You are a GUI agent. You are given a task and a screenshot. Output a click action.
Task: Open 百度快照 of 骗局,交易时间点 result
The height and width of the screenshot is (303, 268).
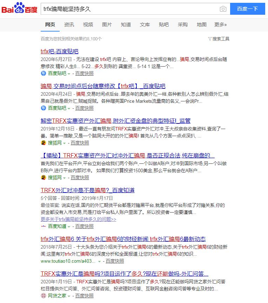(x=84, y=108)
